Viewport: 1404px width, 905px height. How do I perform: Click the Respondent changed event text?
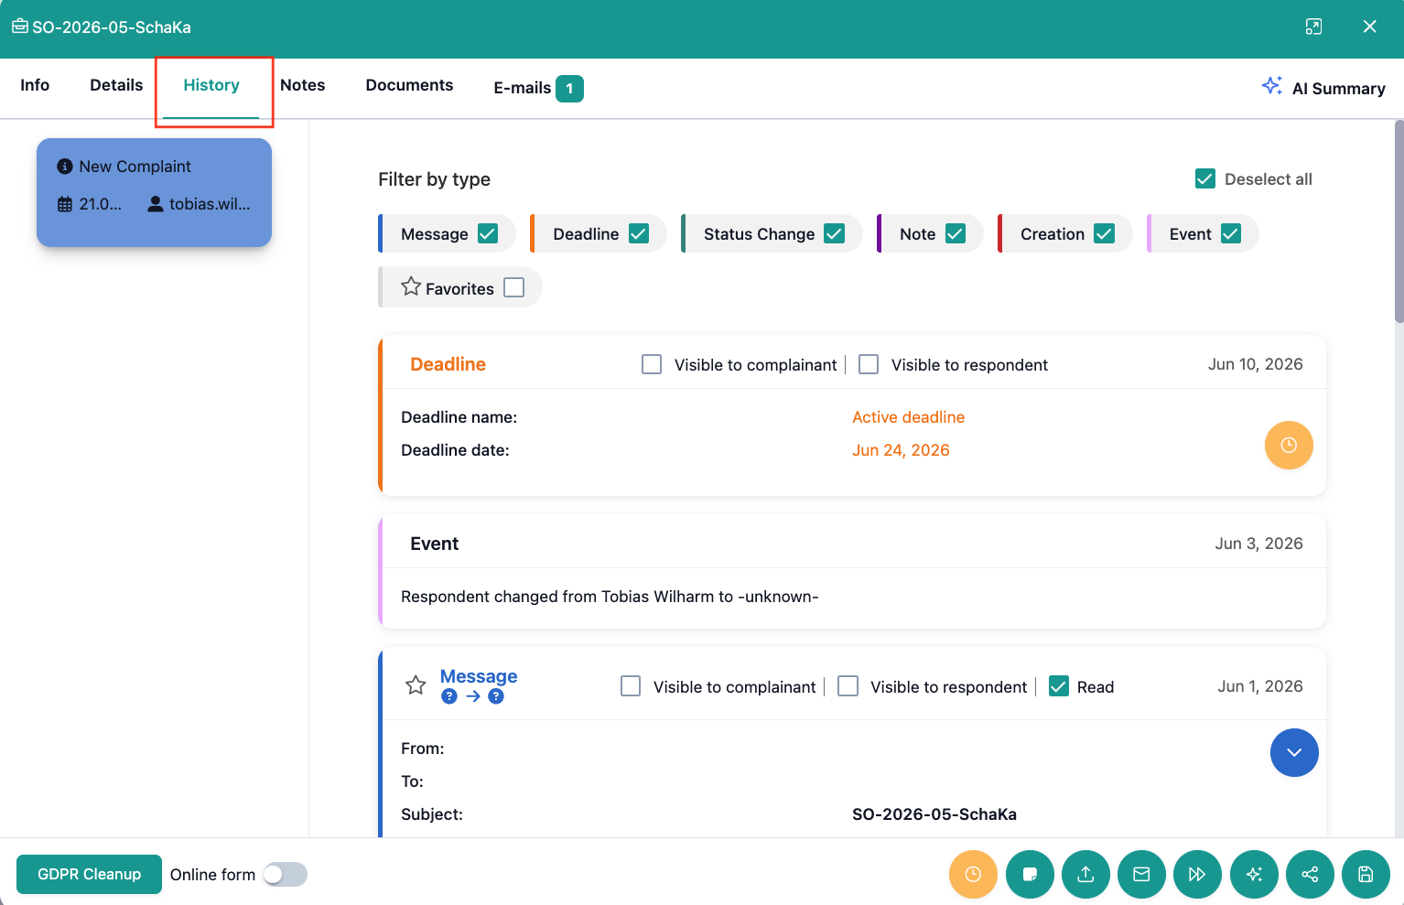[610, 597]
